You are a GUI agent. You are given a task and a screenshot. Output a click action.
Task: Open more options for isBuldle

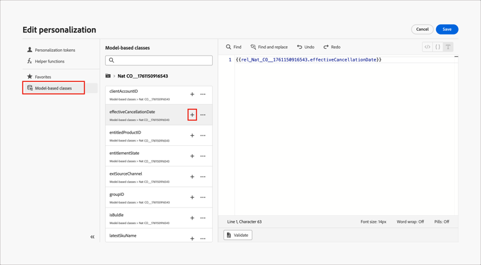[x=203, y=218]
